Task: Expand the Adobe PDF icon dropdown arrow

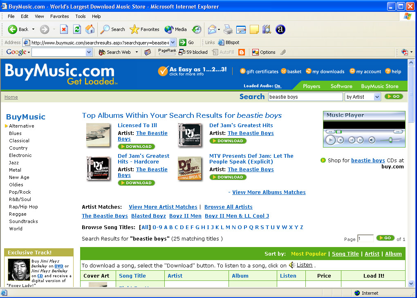Action: 411,52
